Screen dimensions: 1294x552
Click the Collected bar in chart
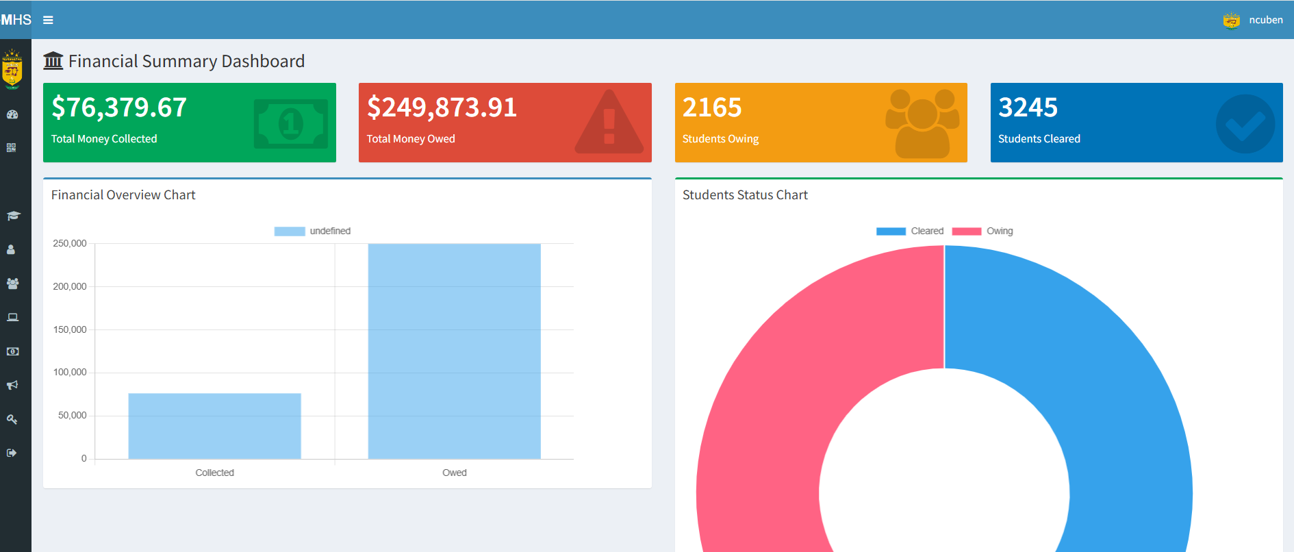point(215,426)
